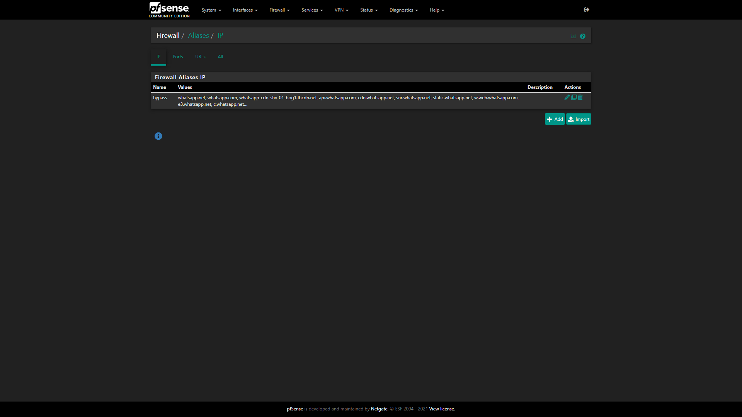This screenshot has height=417, width=742.
Task: Expand the Status menu
Action: 369,10
